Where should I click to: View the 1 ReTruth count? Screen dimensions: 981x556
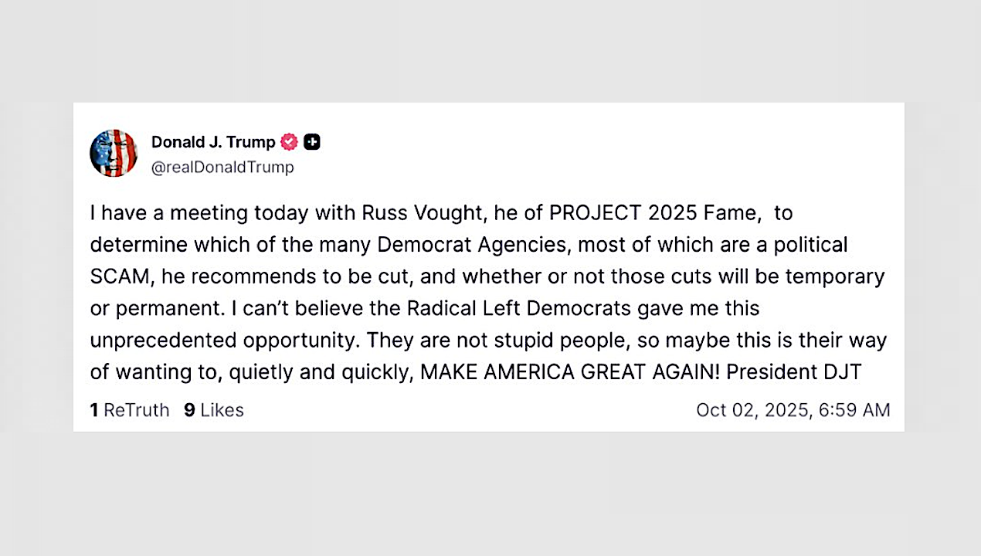[x=130, y=410]
